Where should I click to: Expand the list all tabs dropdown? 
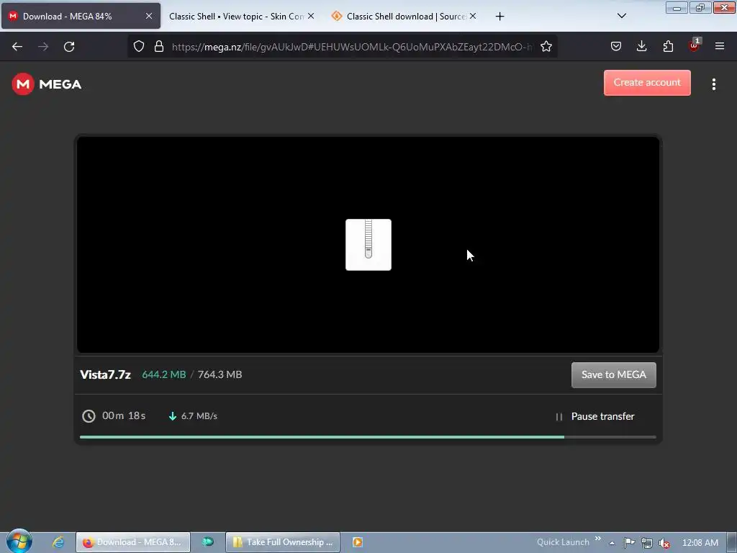click(621, 16)
